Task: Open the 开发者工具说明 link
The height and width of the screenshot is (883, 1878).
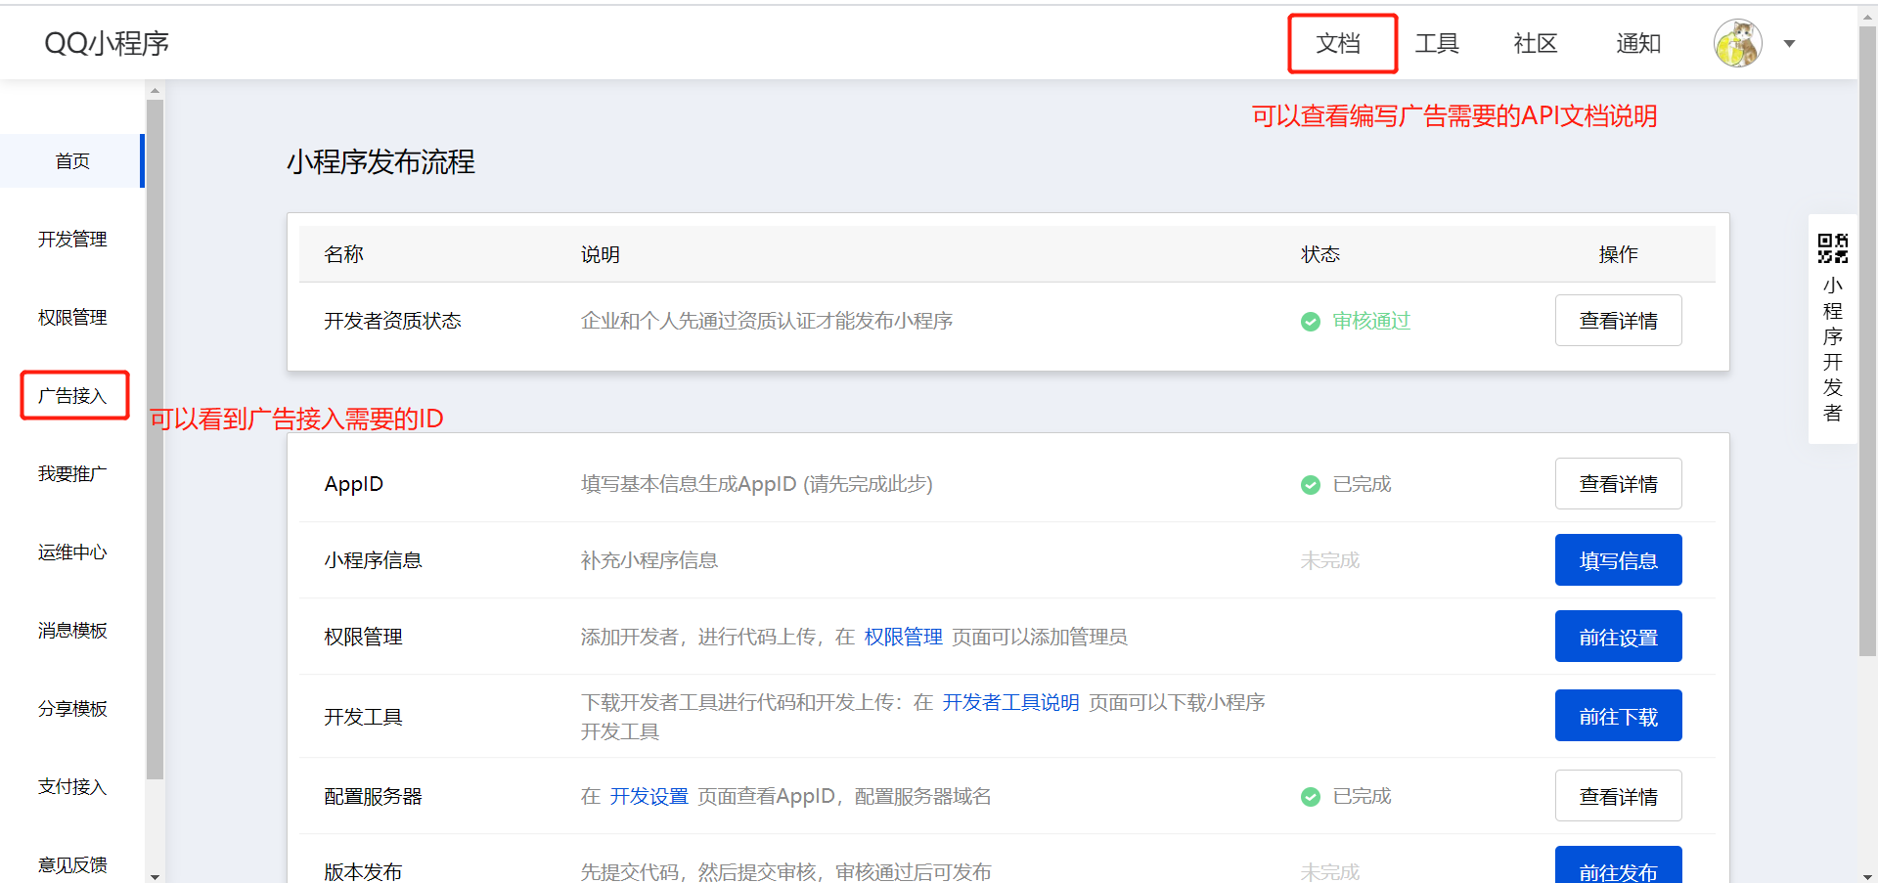Action: pyautogui.click(x=1010, y=703)
